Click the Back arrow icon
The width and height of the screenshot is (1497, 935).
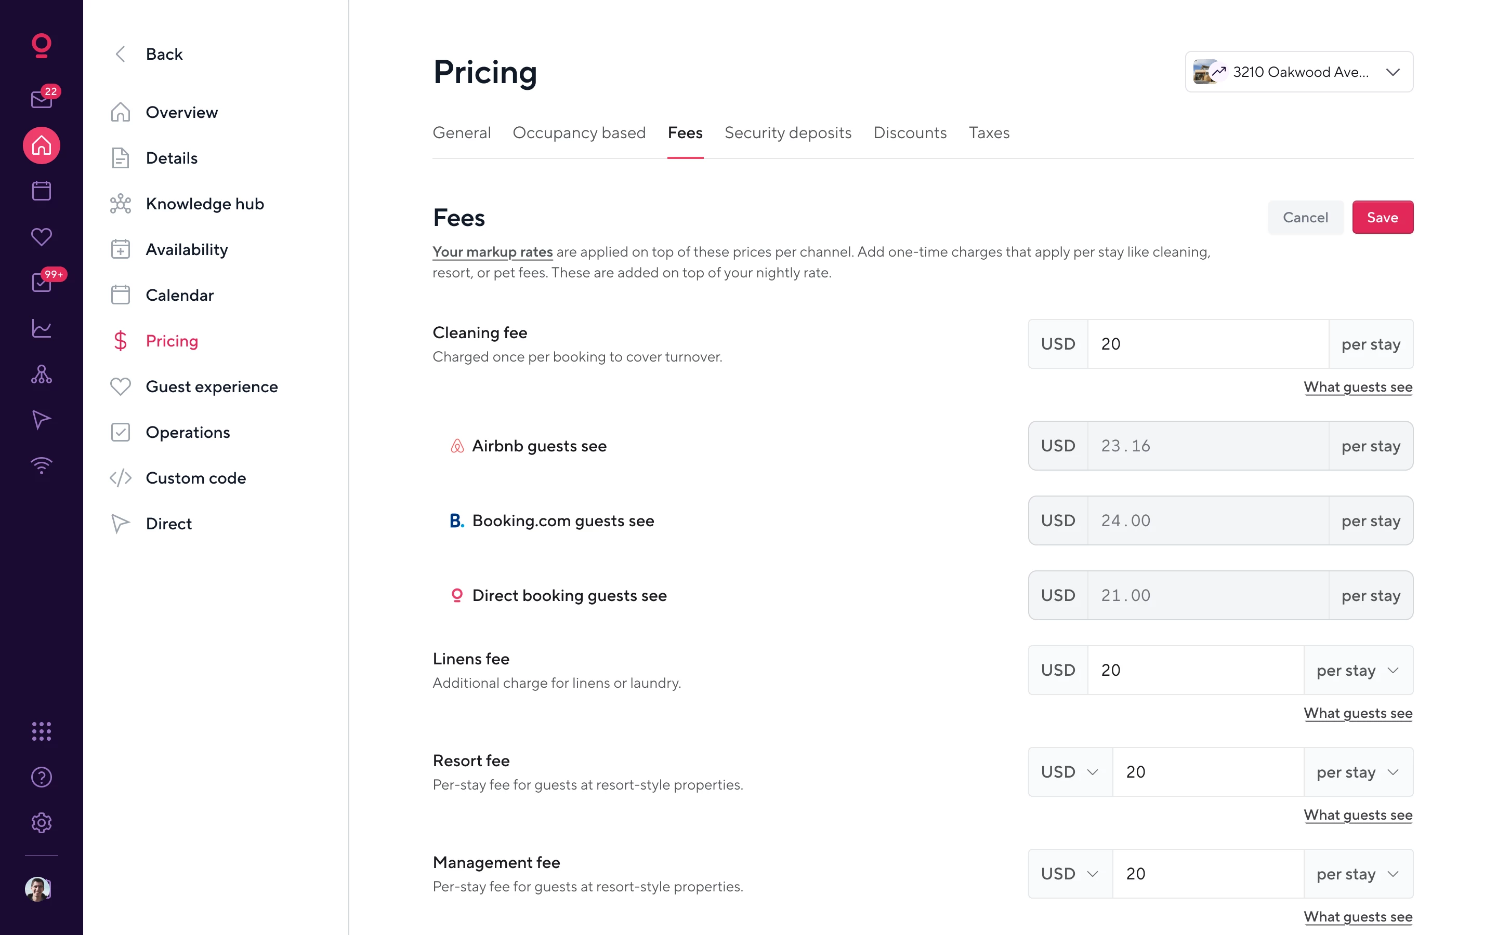point(121,55)
